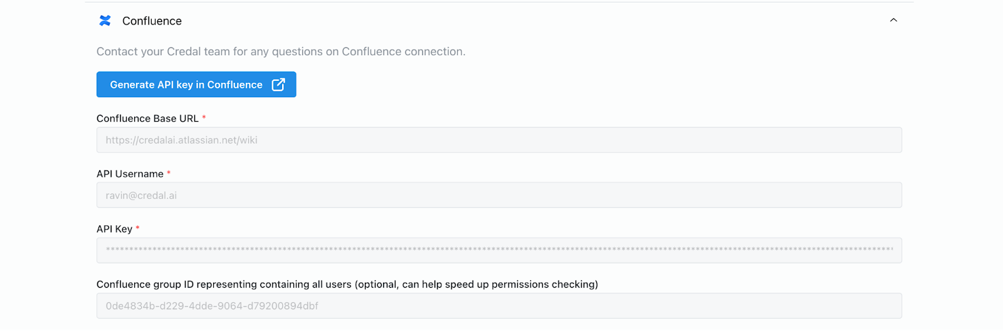Viewport: 1003px width, 331px height.
Task: Click the Contact your Credal team help text
Action: coord(281,51)
